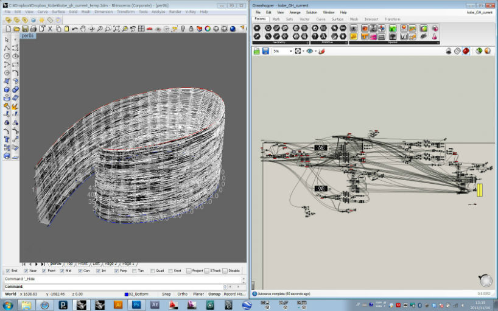
Task: Click the Save icon in Rhino toolbar
Action: [25, 29]
